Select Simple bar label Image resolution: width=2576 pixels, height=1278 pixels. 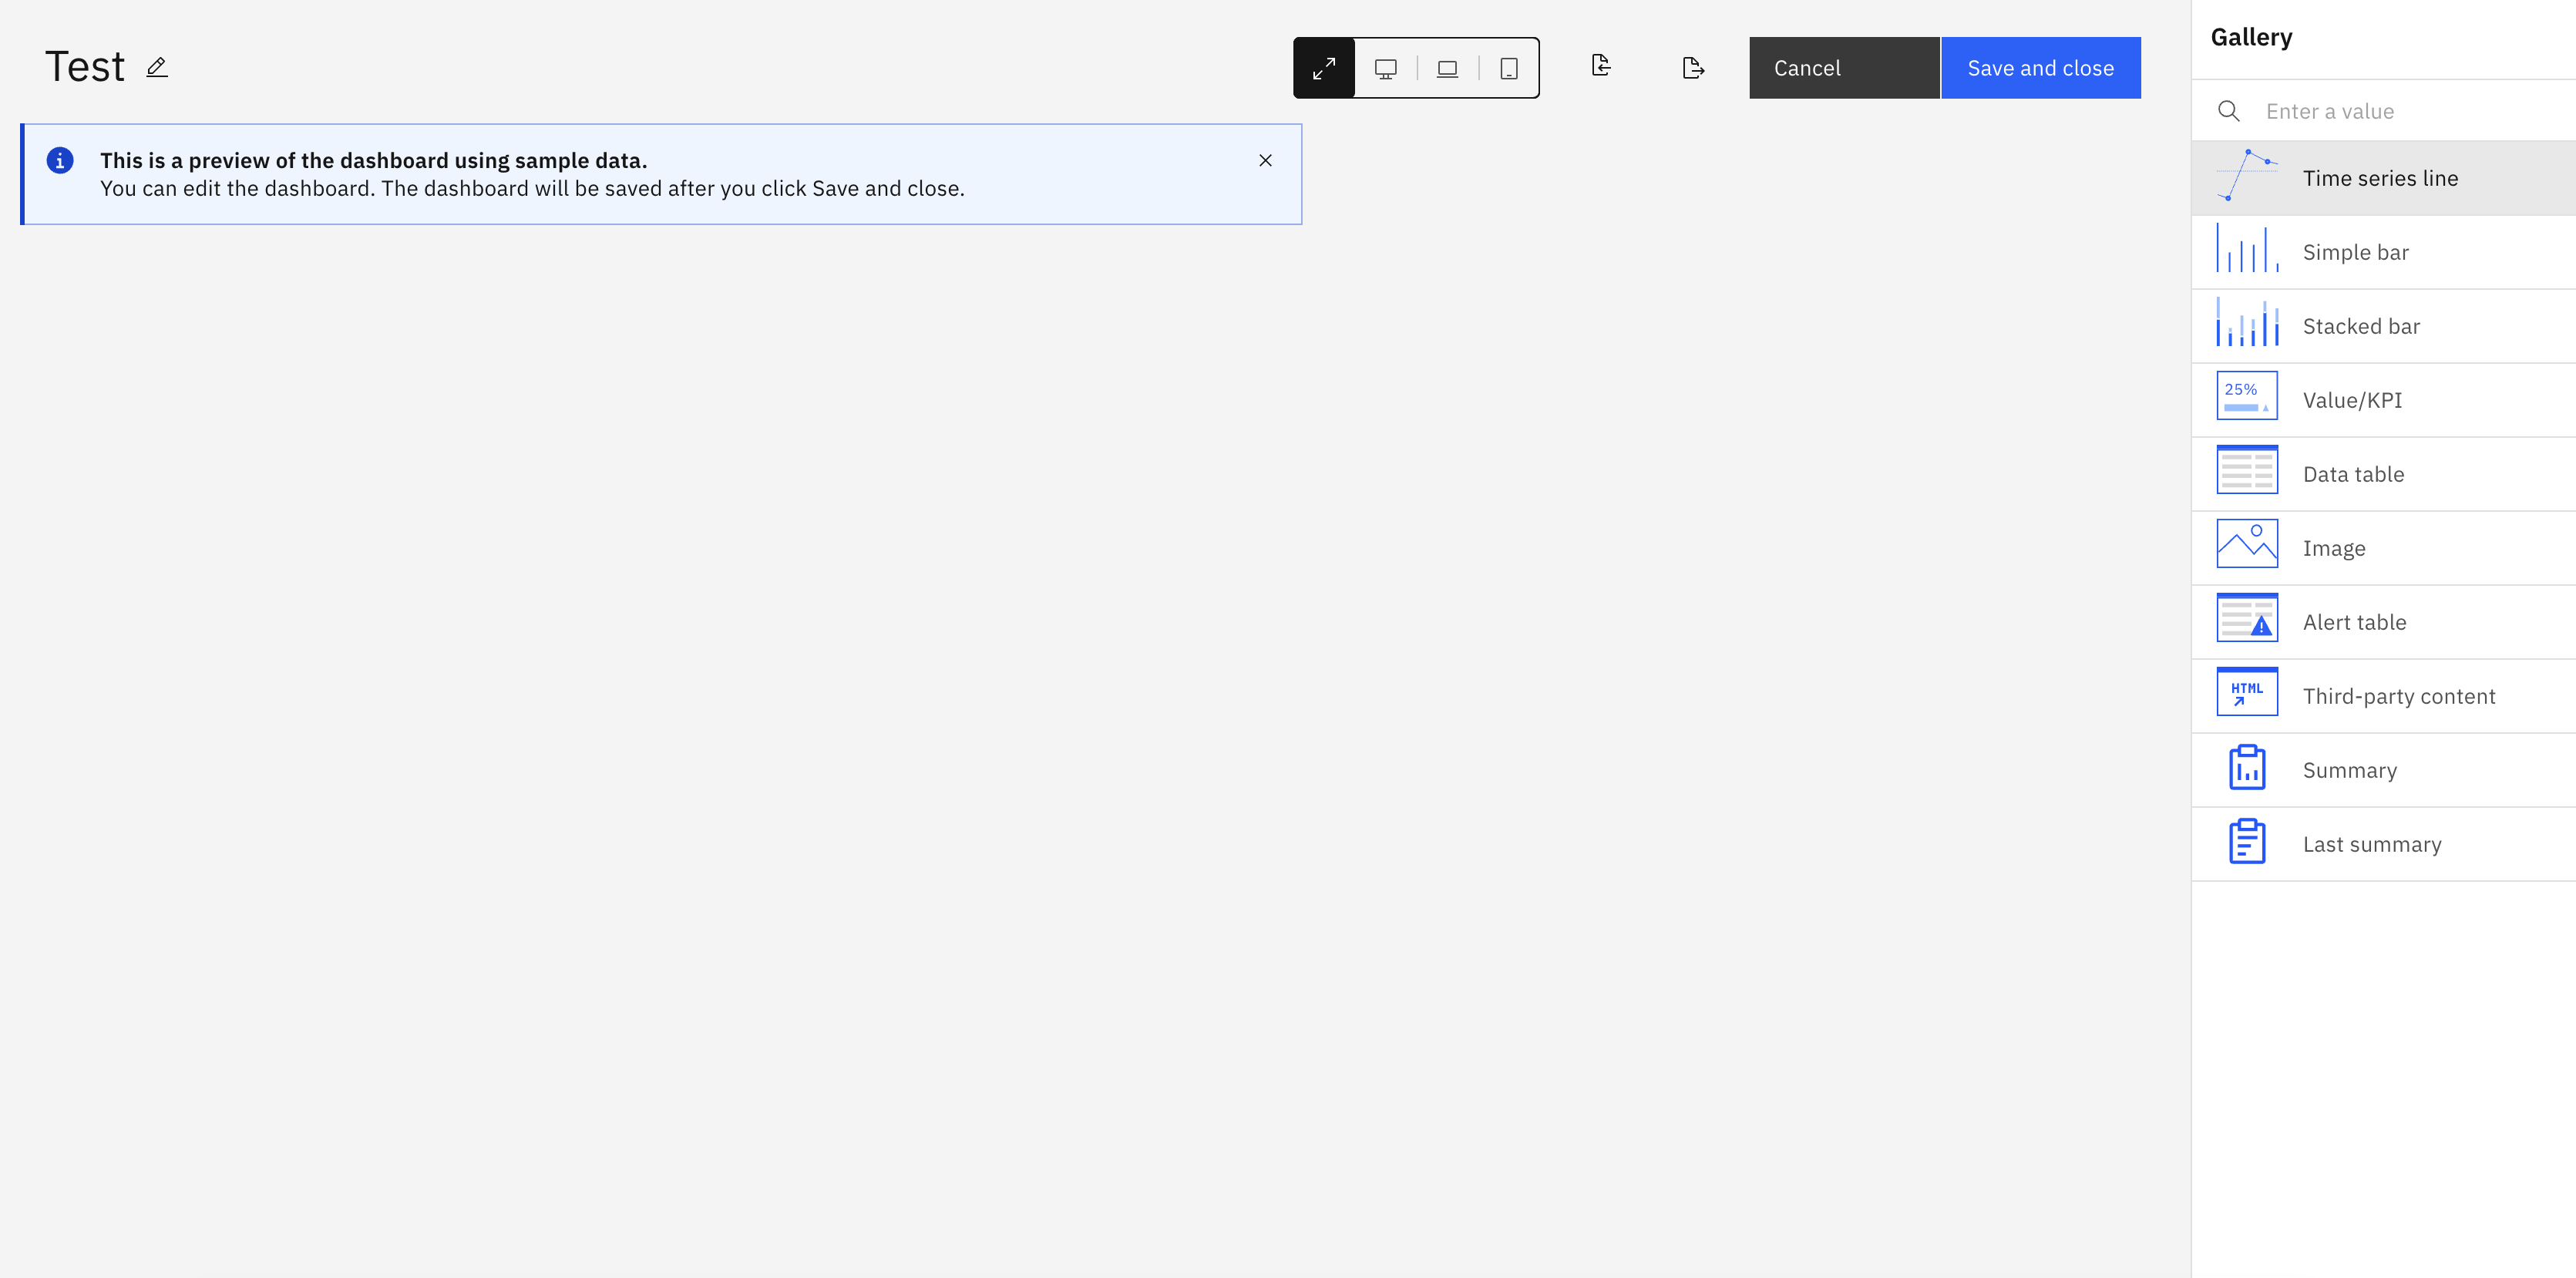click(x=2355, y=252)
